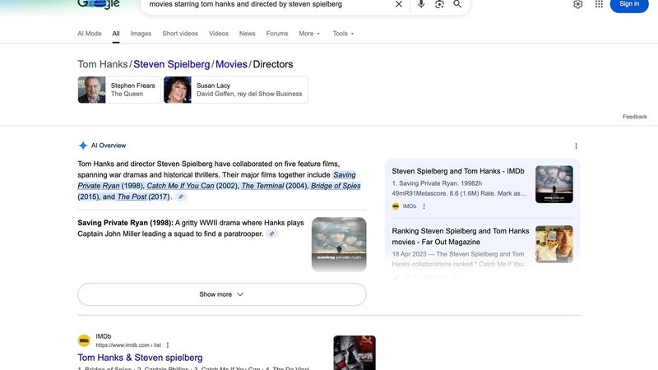Click Steven Spielberg breadcrumb link
Viewport: 658px width, 370px height.
click(172, 64)
